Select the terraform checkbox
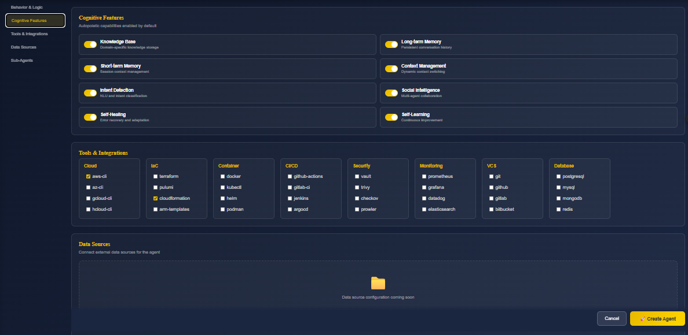This screenshot has width=688, height=335. 155,177
